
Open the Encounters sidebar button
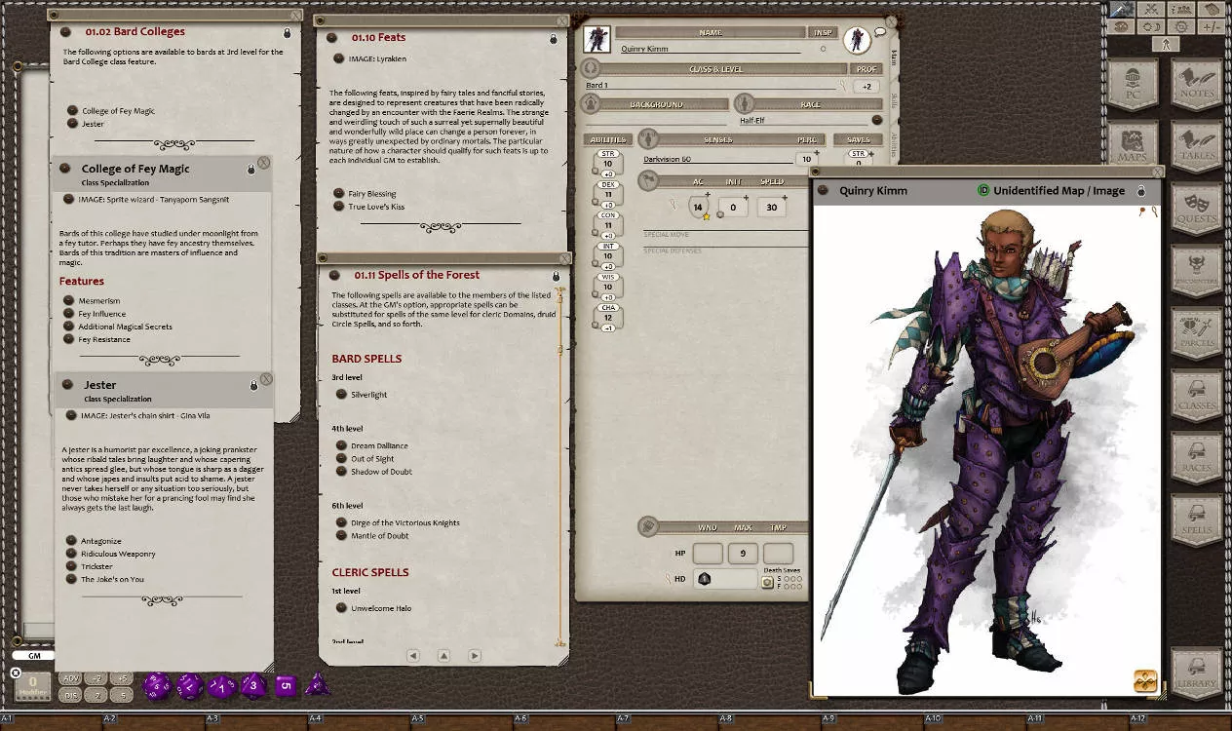tap(1196, 273)
